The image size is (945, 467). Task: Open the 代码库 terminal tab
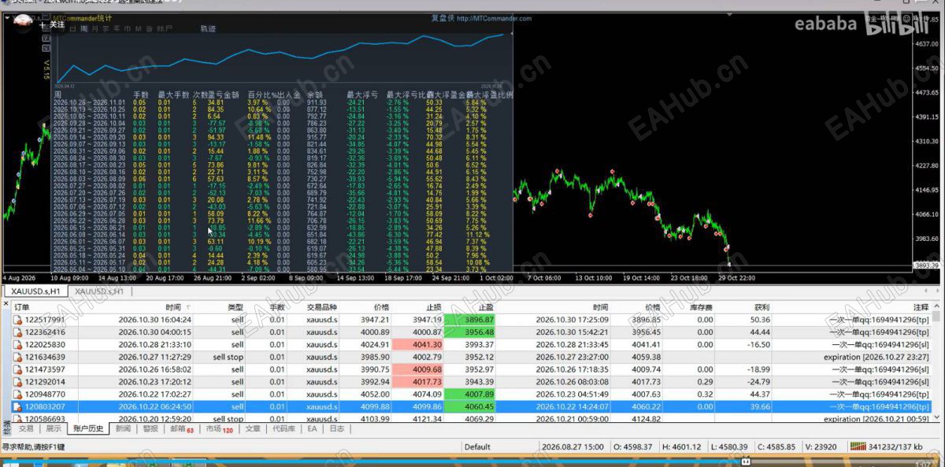pyautogui.click(x=283, y=429)
